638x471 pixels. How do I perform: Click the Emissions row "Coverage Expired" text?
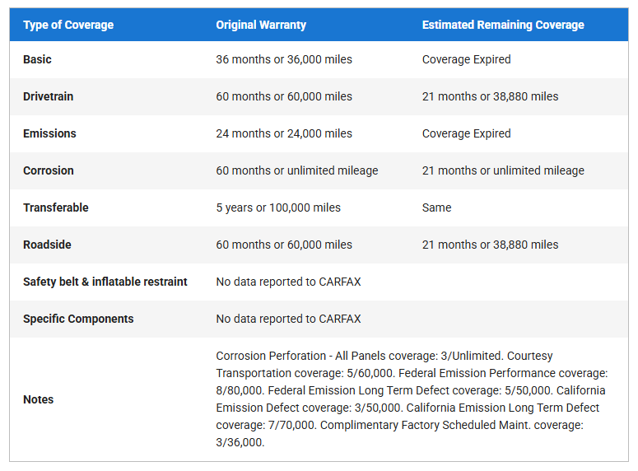466,133
